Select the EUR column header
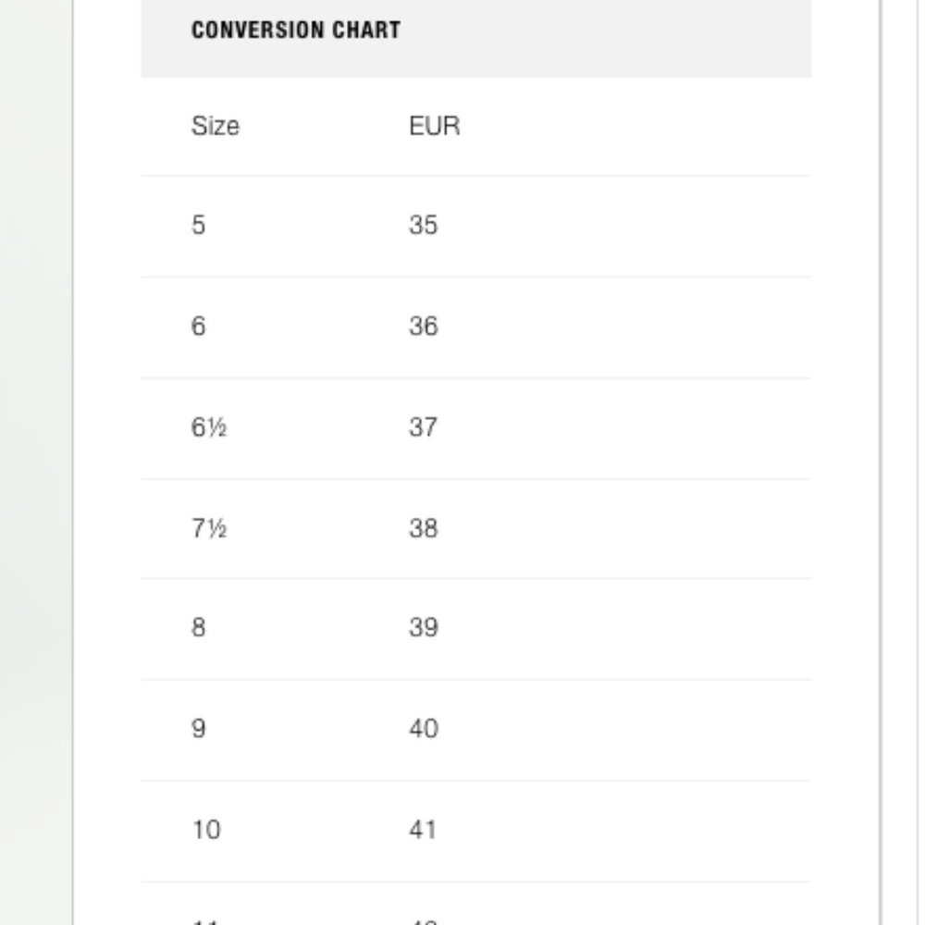The width and height of the screenshot is (925, 925). [434, 126]
